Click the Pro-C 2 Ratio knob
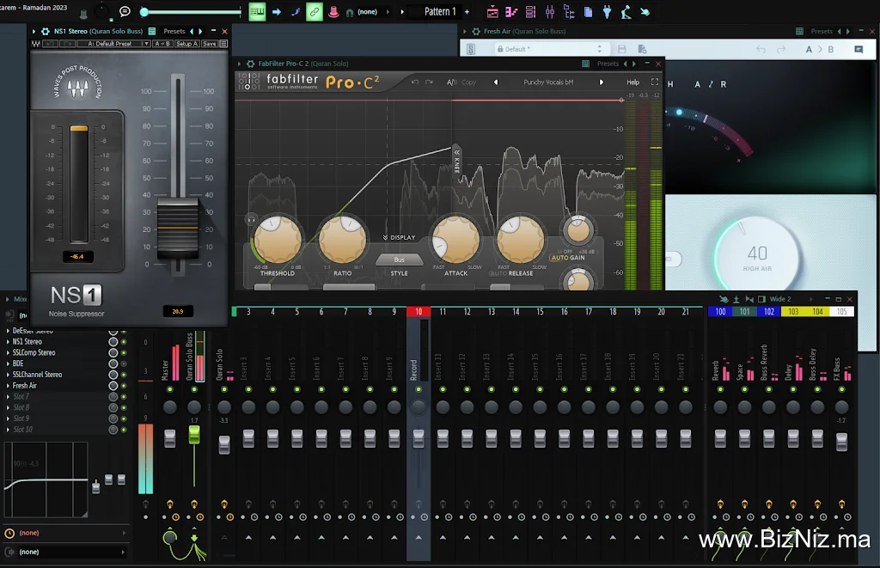The width and height of the screenshot is (880, 568). tap(342, 239)
